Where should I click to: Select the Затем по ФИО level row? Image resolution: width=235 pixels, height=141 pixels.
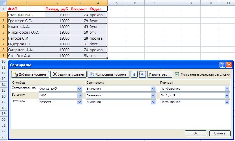(18, 95)
